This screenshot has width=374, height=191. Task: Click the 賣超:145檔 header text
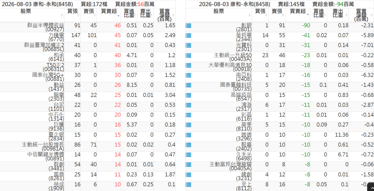tap(291, 4)
